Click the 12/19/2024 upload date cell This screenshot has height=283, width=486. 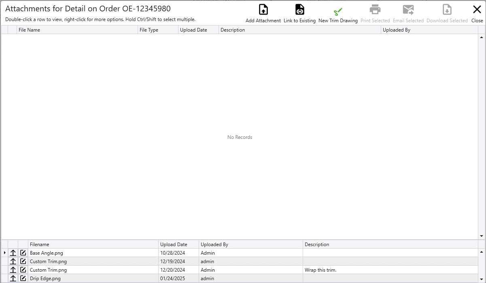click(179, 262)
